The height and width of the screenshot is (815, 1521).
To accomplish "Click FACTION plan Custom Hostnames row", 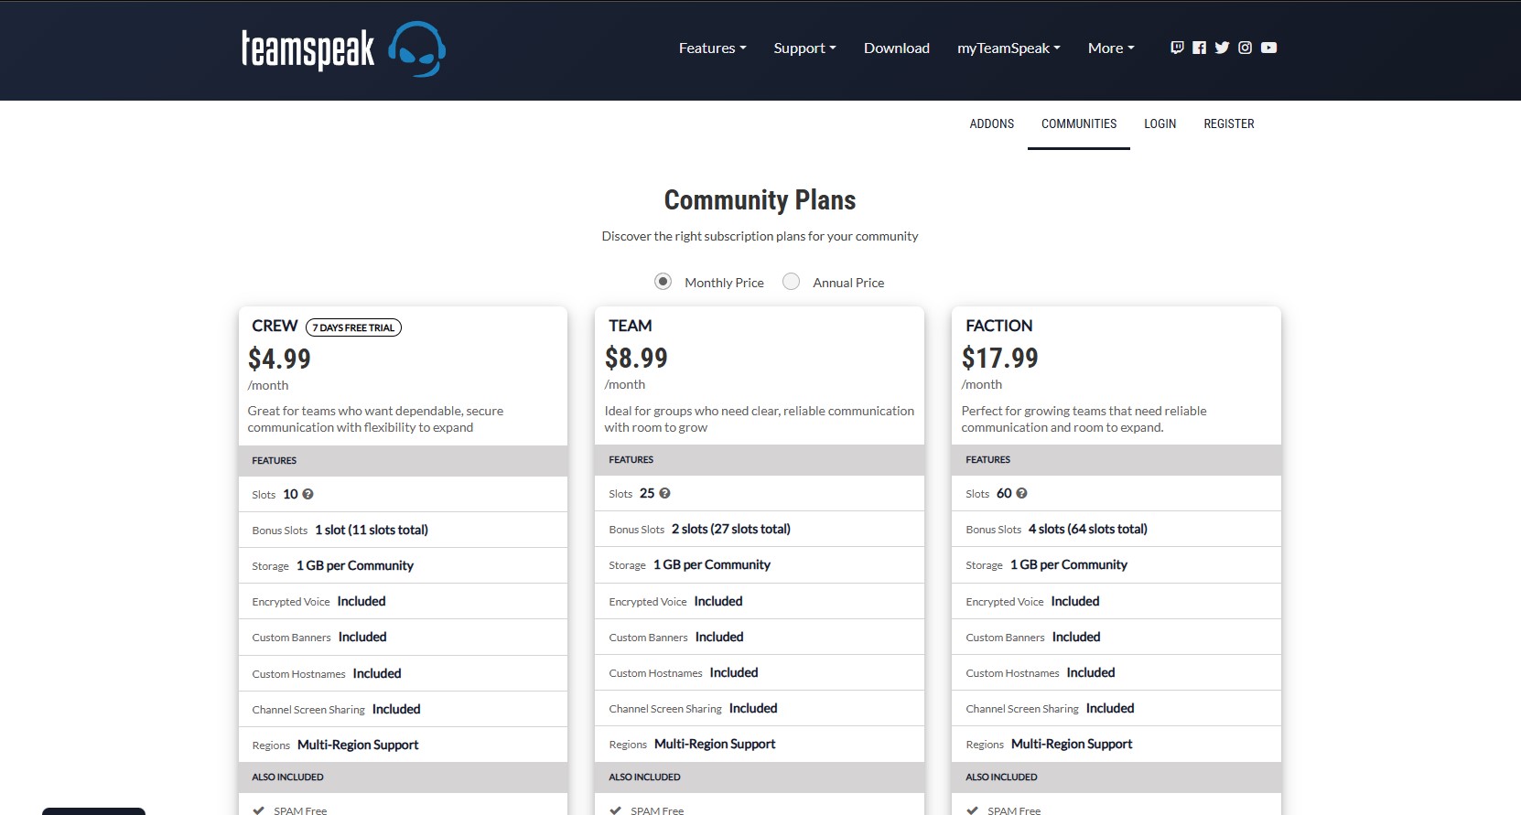I will [x=1116, y=672].
